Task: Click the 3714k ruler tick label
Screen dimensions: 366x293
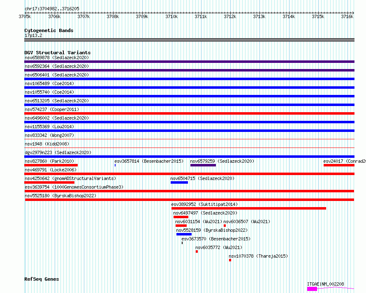Action: click(x=289, y=16)
